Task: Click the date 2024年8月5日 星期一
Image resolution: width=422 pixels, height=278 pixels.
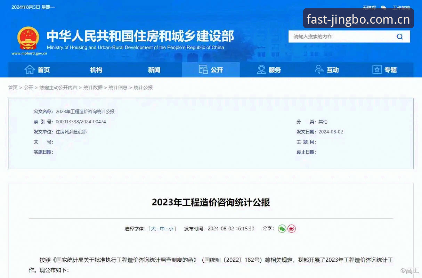Action: tap(33, 7)
